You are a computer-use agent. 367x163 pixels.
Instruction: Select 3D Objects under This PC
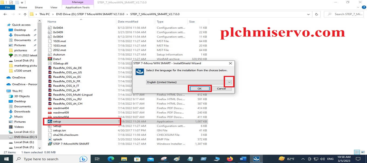pos(22,96)
